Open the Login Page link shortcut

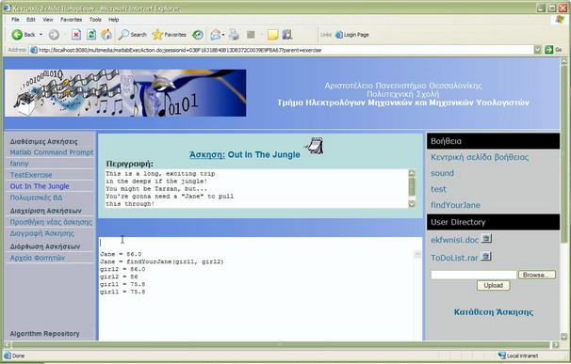[x=352, y=35]
